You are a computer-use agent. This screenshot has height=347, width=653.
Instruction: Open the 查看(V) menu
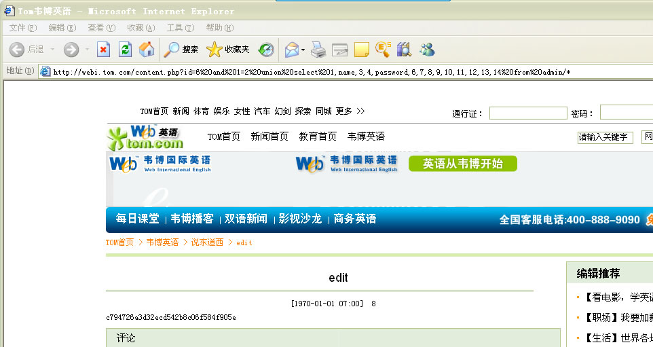point(102,27)
